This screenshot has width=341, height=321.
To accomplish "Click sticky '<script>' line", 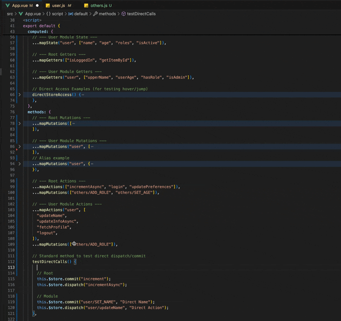I will pyautogui.click(x=32, y=20).
